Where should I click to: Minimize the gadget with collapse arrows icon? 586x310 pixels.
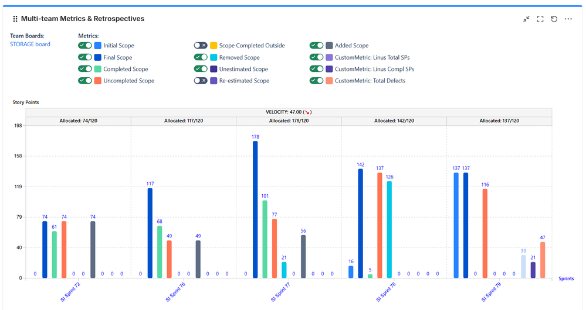click(526, 19)
